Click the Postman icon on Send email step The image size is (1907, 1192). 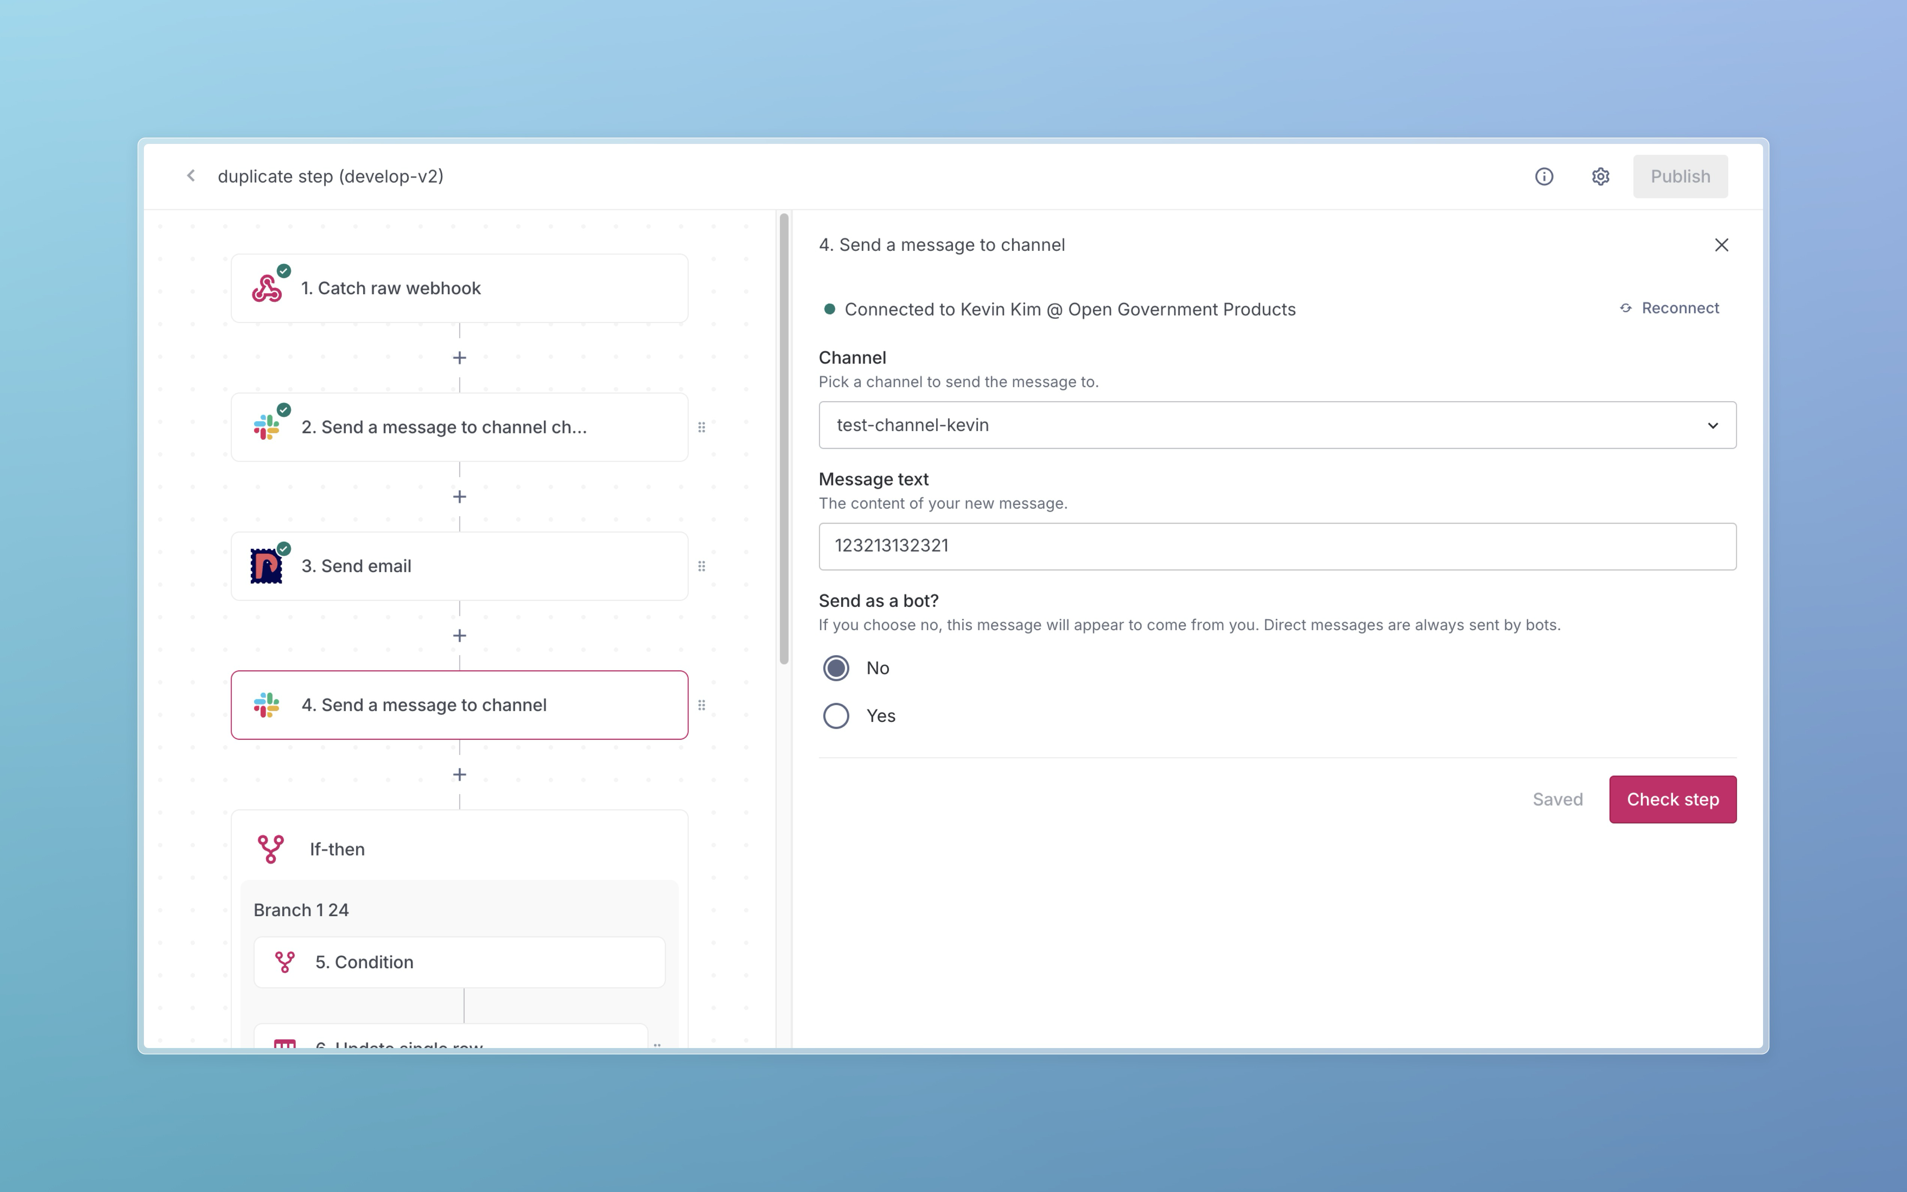click(266, 566)
